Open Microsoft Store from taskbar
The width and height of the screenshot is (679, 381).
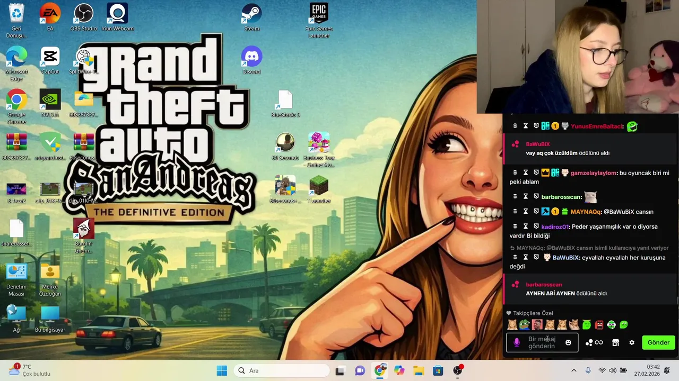tap(438, 371)
